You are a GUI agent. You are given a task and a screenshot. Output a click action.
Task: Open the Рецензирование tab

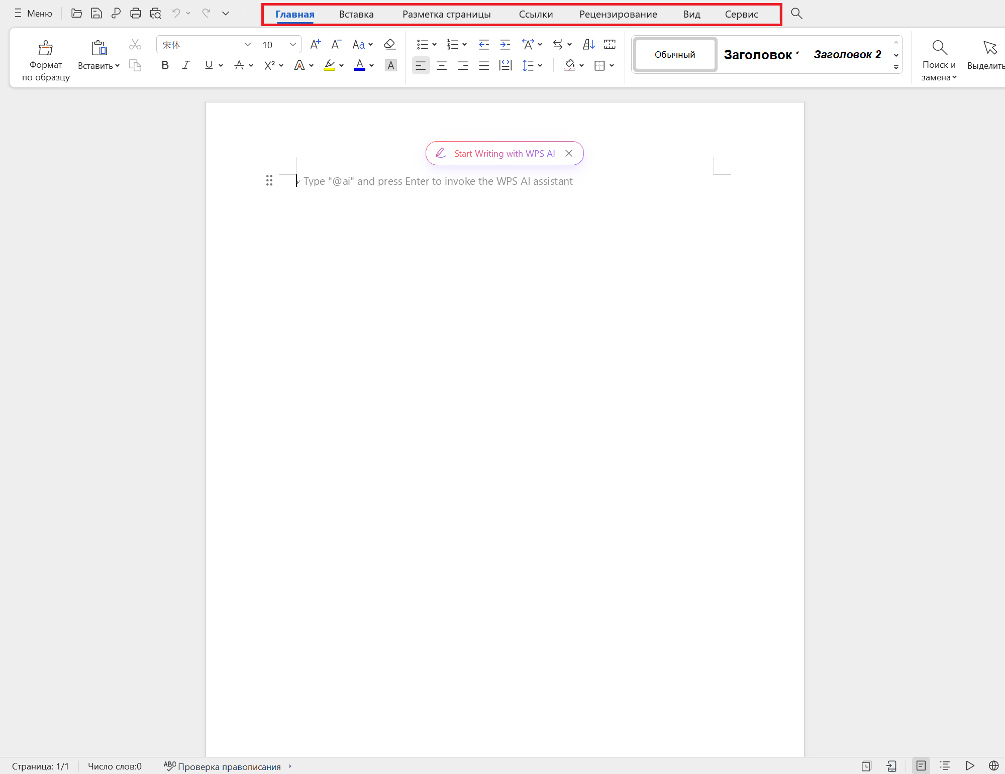click(618, 14)
